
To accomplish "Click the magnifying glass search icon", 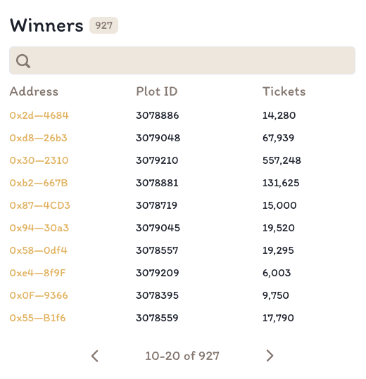I will pos(23,61).
